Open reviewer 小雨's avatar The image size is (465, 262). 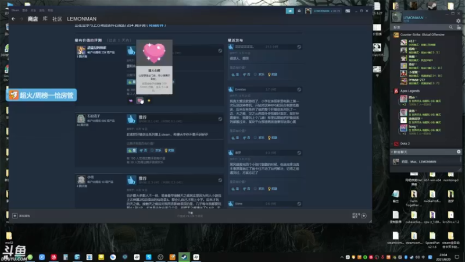point(81,180)
